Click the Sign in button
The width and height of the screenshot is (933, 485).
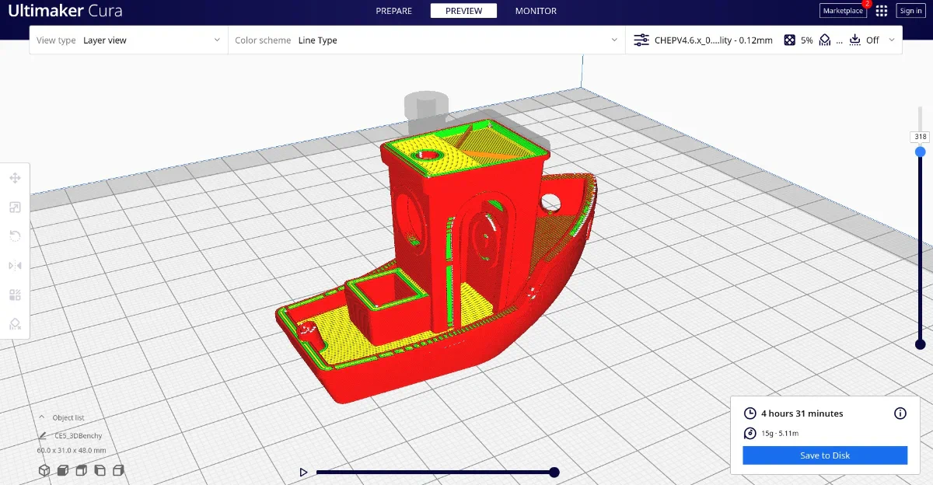[910, 11]
